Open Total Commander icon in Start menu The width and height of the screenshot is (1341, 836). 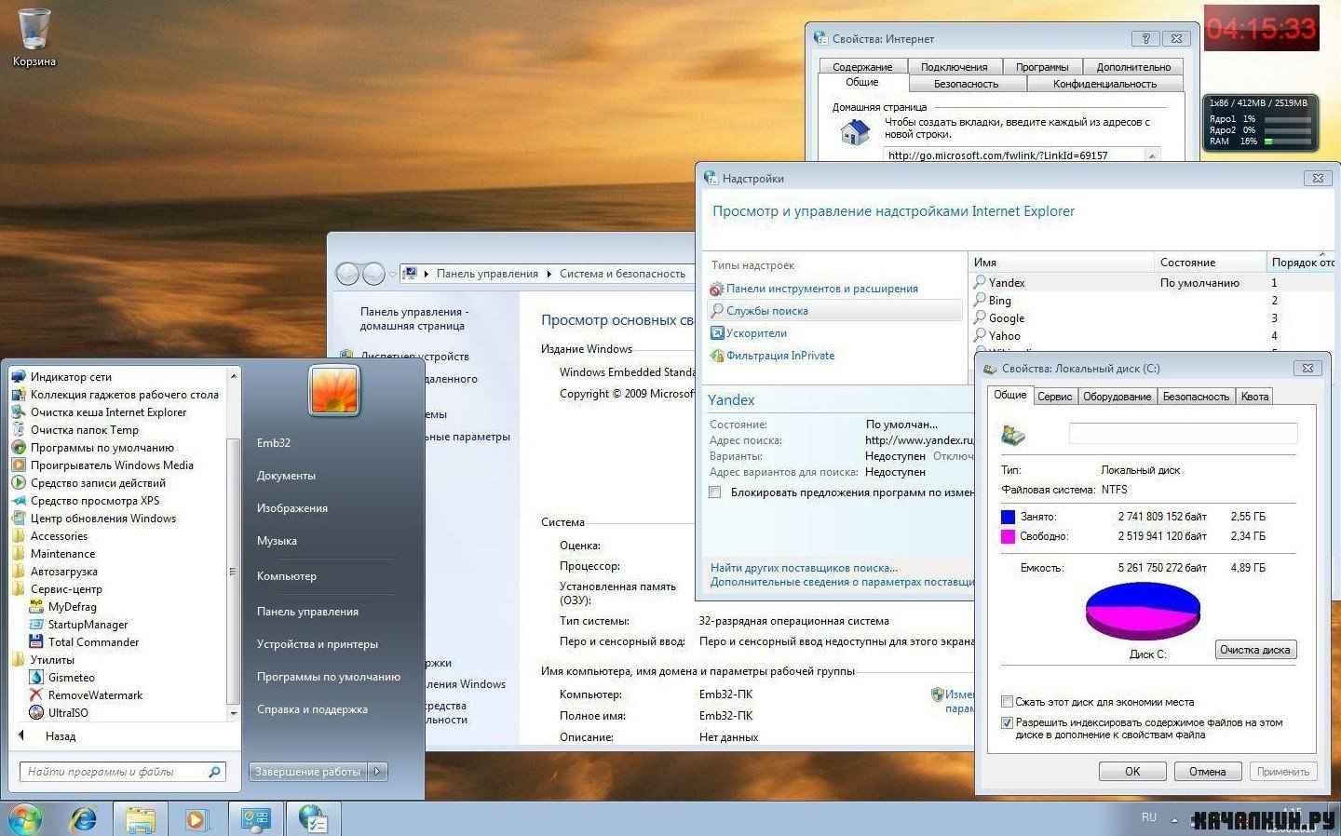(x=36, y=642)
